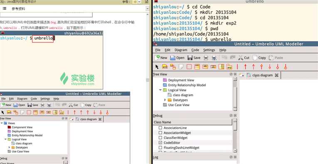Viewport: 318px width, 164px height.
Task: Select plain red line tool in left Umbrello toolbar
Action: (68, 113)
